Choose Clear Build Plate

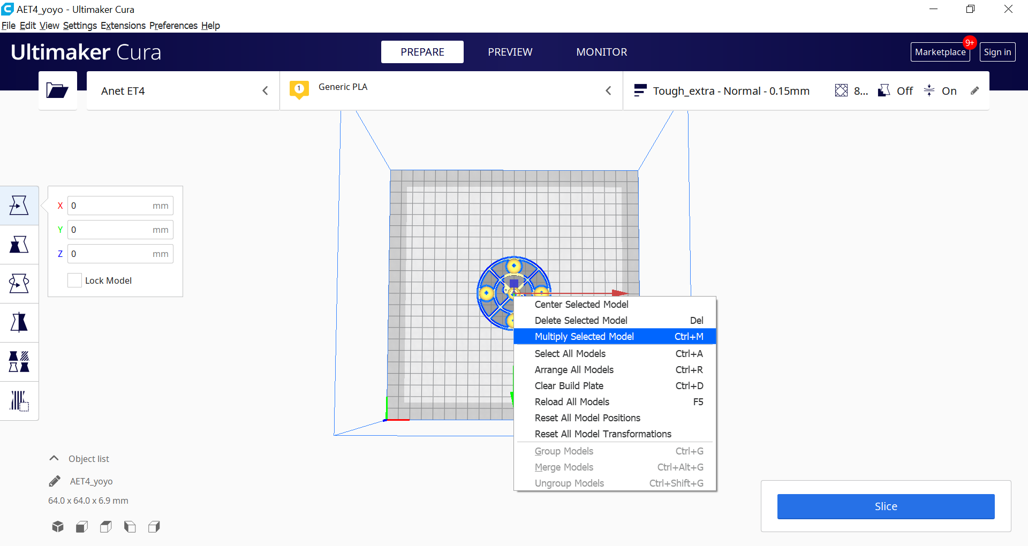point(615,385)
